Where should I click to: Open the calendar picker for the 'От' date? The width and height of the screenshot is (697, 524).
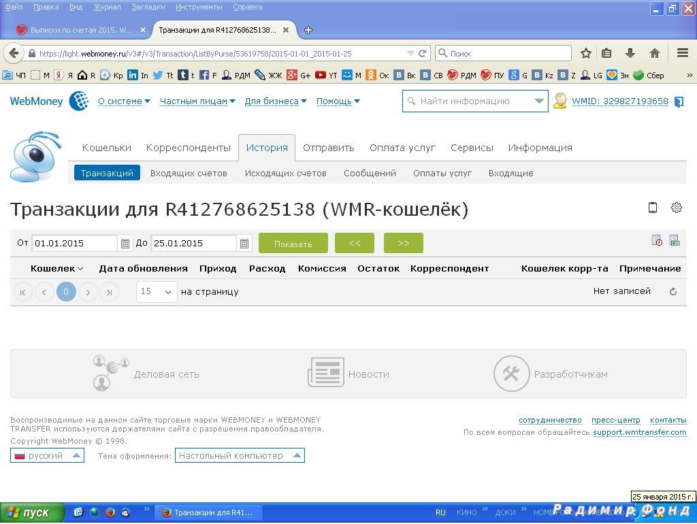click(125, 244)
